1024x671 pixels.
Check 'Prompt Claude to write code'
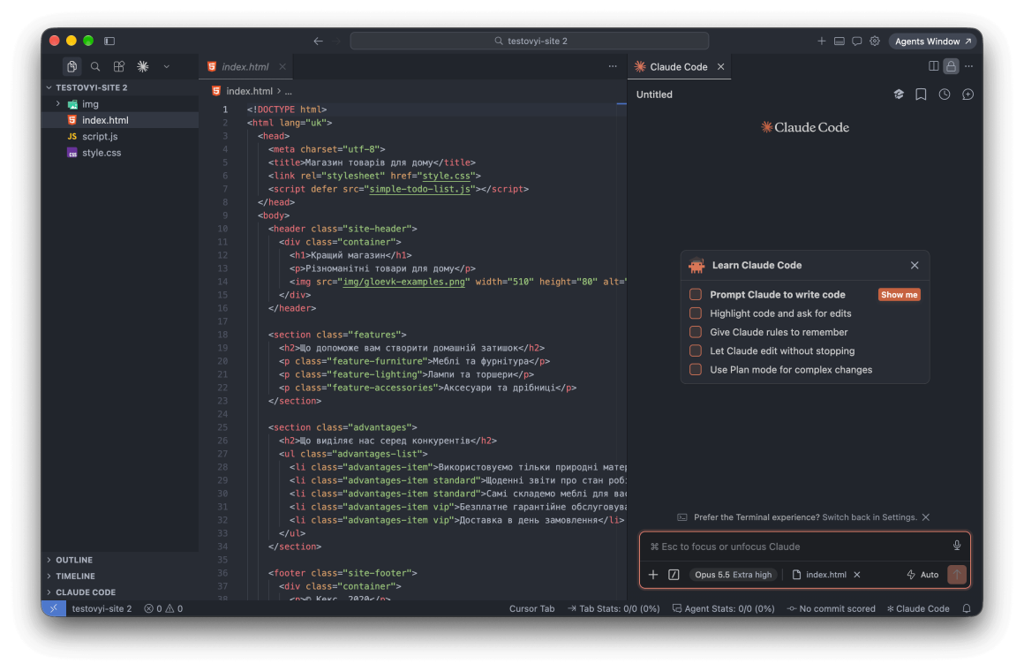[x=696, y=295]
